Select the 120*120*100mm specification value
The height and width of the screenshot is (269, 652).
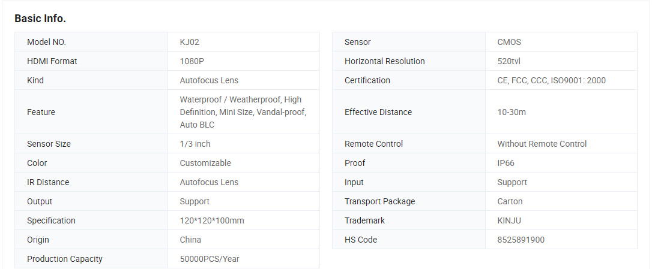coord(212,220)
